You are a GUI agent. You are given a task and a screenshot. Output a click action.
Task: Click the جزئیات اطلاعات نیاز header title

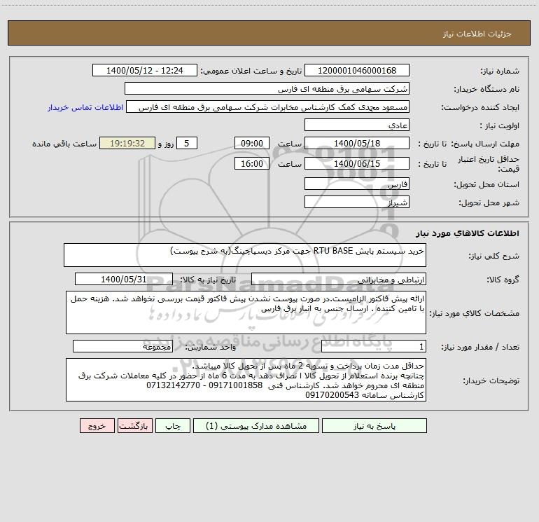tap(477, 34)
